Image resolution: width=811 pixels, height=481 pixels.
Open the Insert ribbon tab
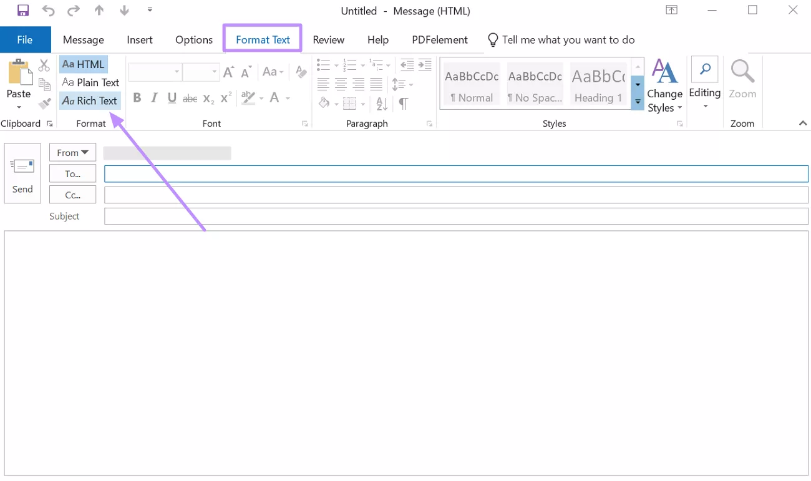140,40
